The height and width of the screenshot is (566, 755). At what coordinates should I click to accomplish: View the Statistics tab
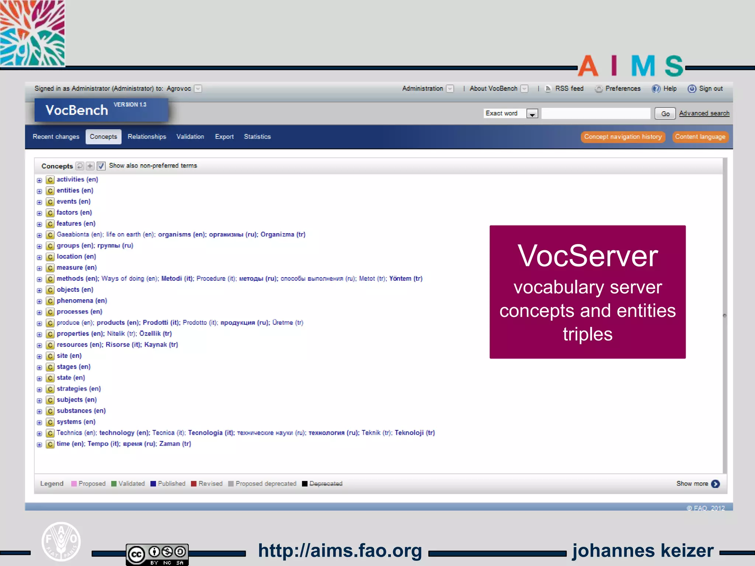(257, 137)
